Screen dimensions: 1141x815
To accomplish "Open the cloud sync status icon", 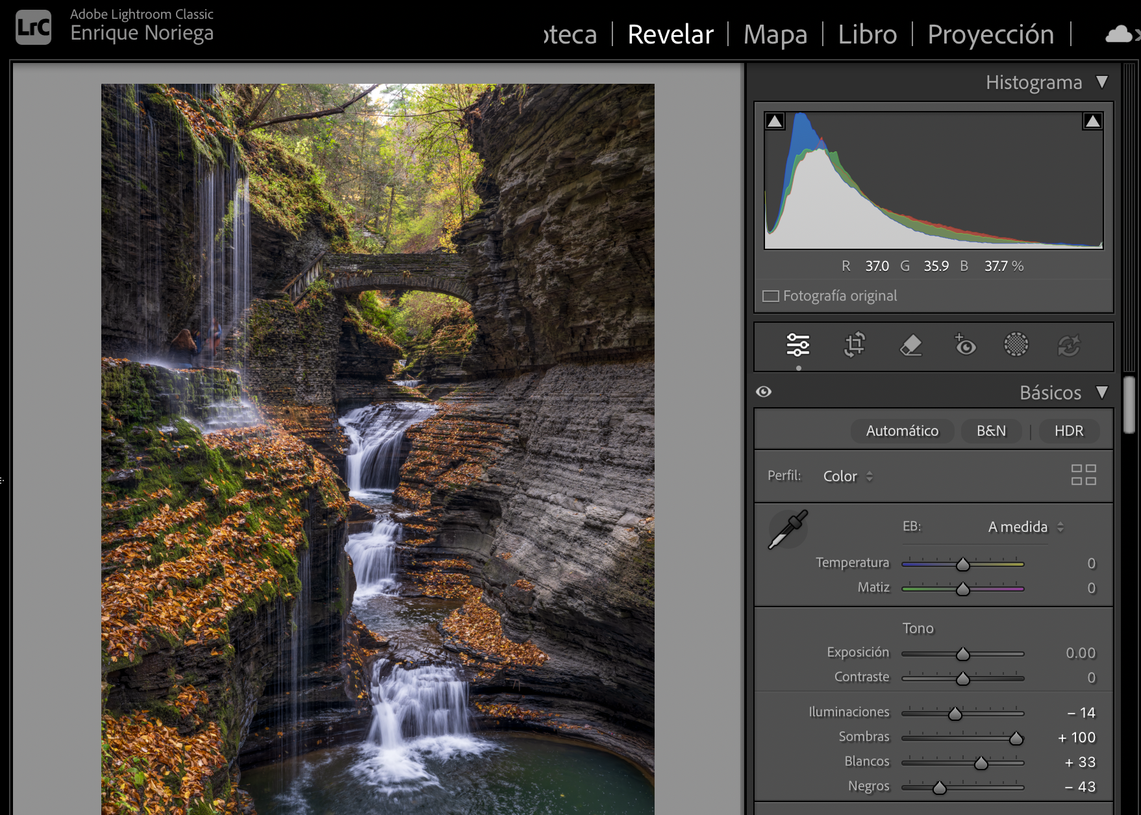I will point(1119,34).
